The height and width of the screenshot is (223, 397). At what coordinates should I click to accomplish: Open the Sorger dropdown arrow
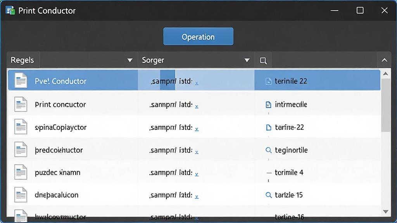pyautogui.click(x=247, y=60)
